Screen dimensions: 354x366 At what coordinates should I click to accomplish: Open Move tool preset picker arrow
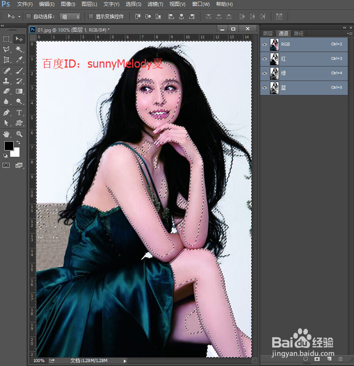[x=20, y=16]
